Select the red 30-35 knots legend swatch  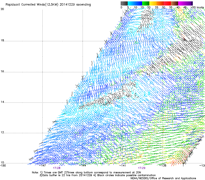click(167, 3)
